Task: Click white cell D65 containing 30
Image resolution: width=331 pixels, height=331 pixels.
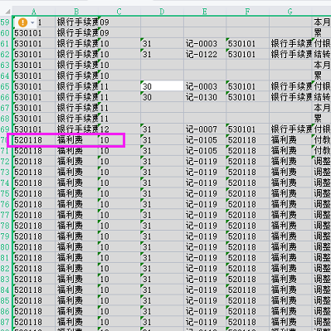Action: [162, 86]
